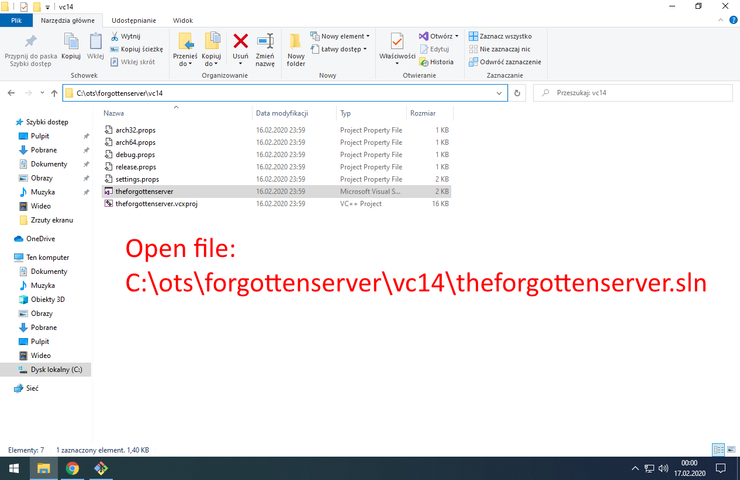Open theforgottenserver.vcxproj file

tap(156, 203)
